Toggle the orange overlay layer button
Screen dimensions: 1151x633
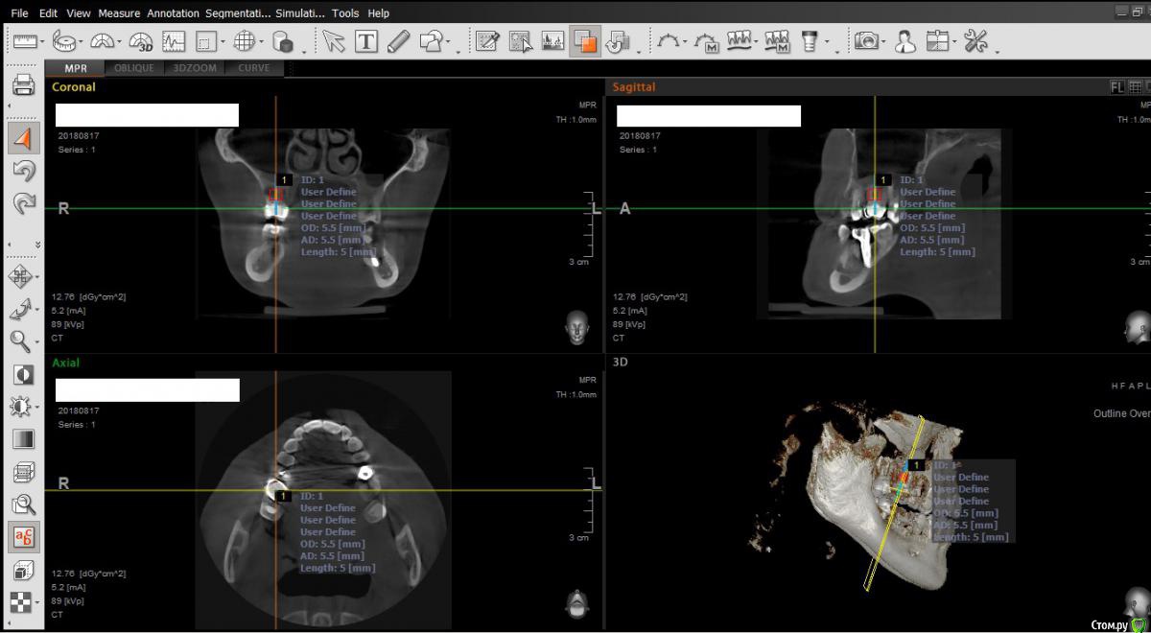pyautogui.click(x=584, y=41)
